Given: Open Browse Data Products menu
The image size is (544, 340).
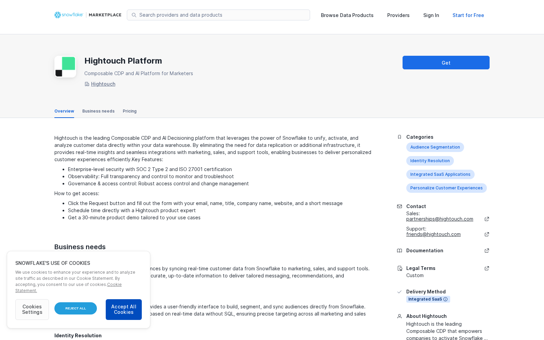Looking at the screenshot, I should tap(347, 15).
